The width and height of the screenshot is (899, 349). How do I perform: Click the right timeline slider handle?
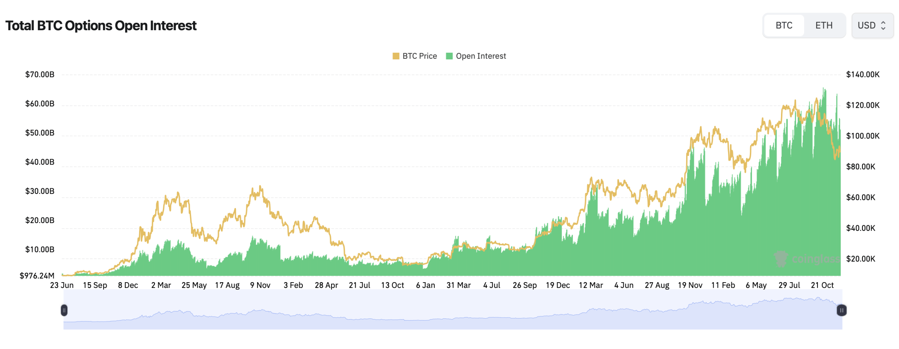tap(841, 310)
